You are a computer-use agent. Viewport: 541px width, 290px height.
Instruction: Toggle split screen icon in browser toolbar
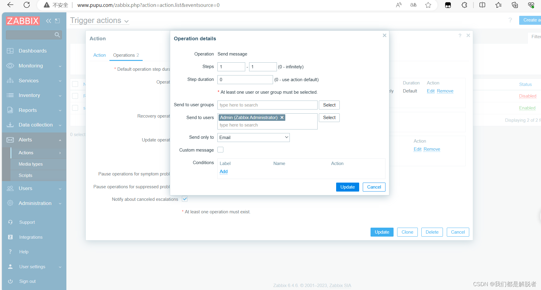[482, 5]
